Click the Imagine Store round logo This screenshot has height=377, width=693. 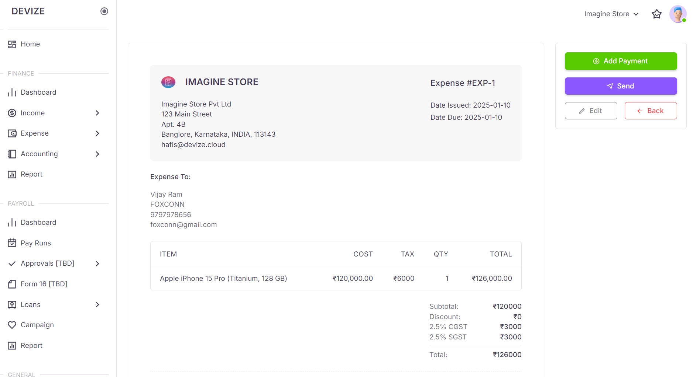168,82
